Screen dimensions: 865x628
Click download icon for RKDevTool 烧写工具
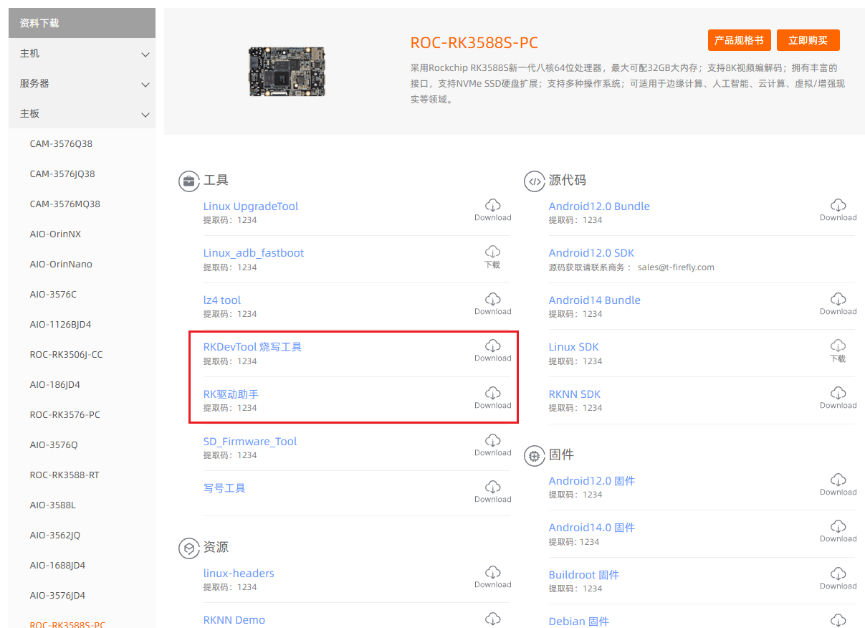(x=493, y=346)
